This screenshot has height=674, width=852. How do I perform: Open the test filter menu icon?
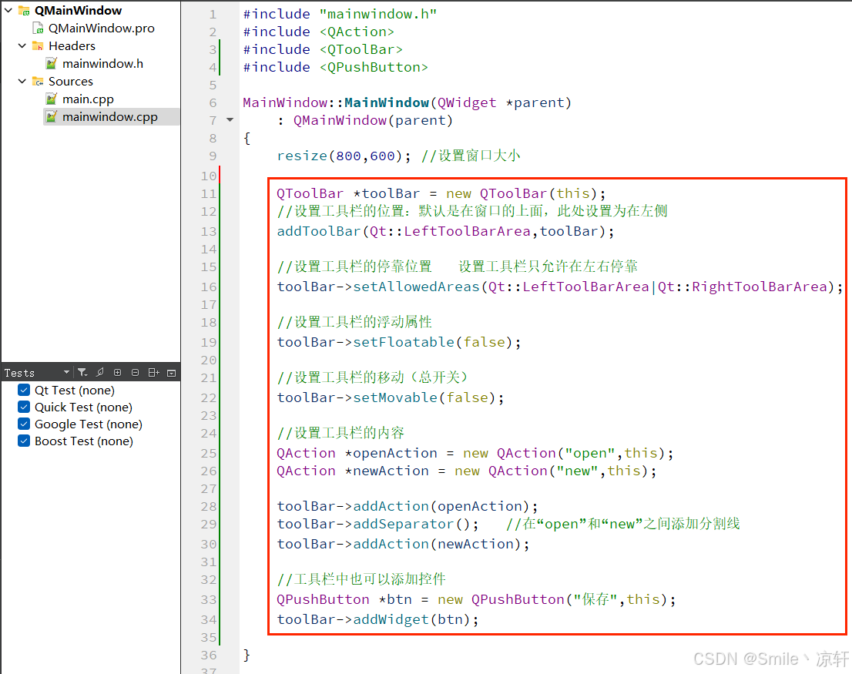tap(82, 373)
